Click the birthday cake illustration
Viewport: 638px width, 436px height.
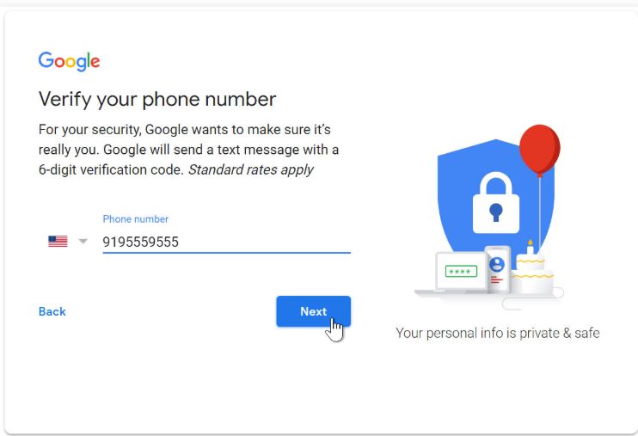[x=532, y=274]
